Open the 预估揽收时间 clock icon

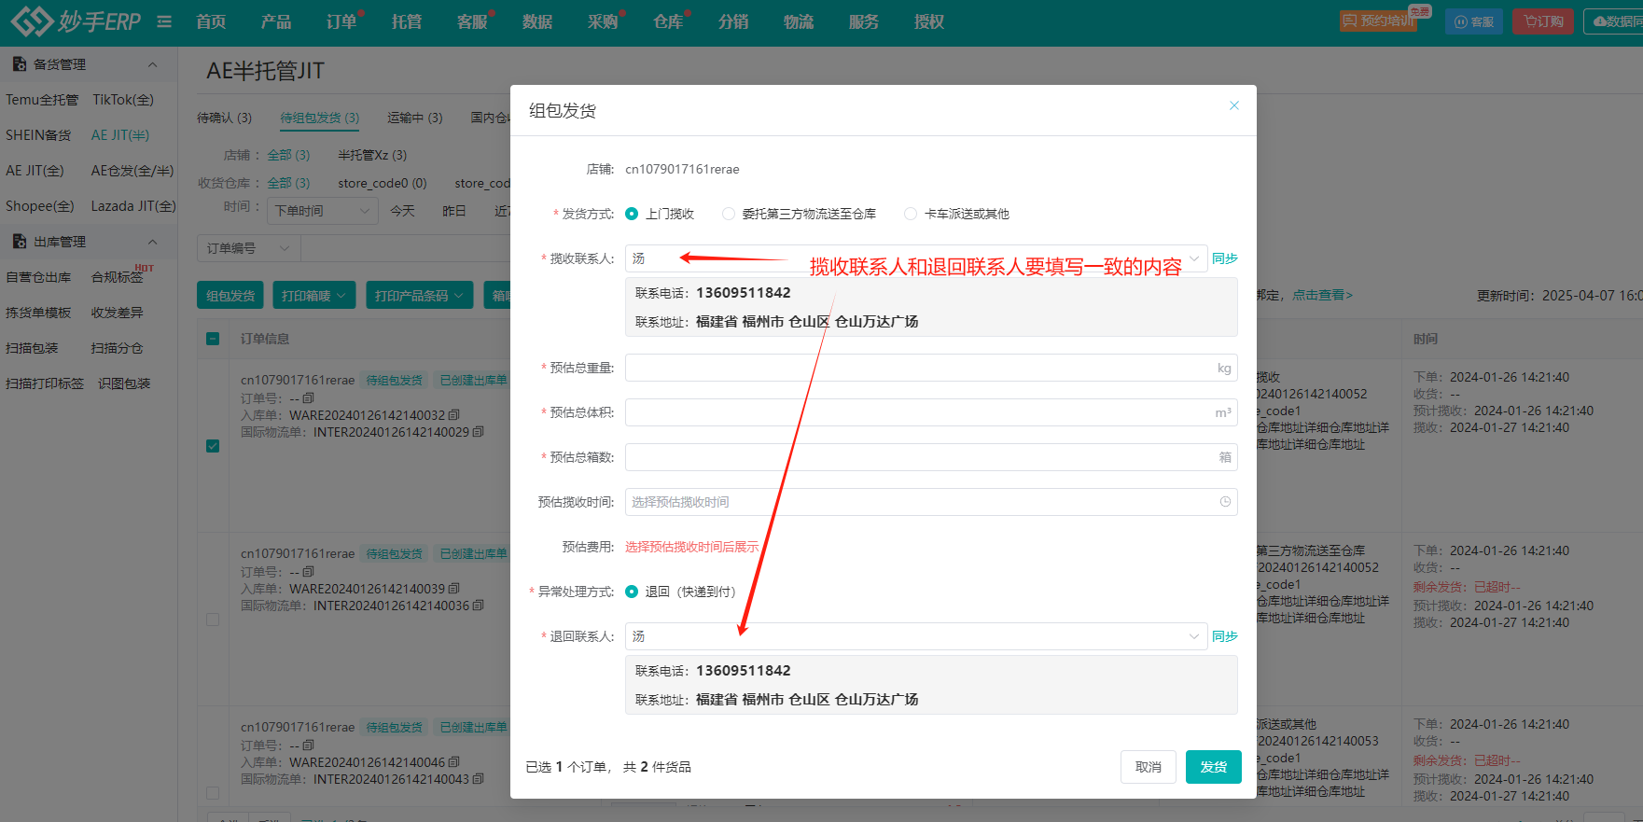(1225, 502)
